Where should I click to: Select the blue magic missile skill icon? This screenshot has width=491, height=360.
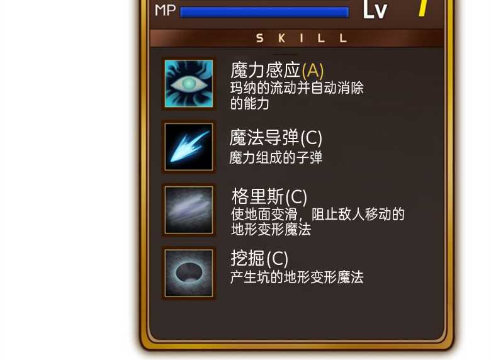(189, 147)
